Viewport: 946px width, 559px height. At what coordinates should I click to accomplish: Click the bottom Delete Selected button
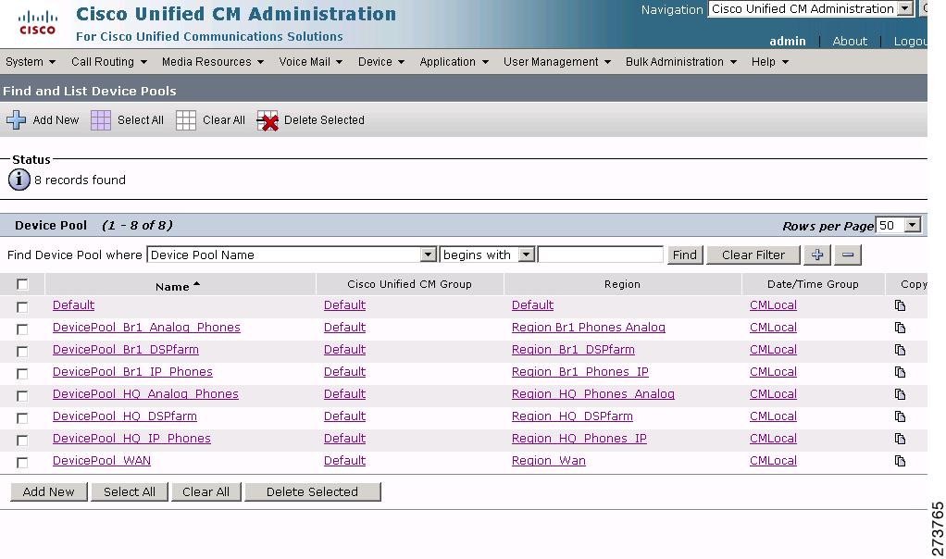[x=313, y=492]
